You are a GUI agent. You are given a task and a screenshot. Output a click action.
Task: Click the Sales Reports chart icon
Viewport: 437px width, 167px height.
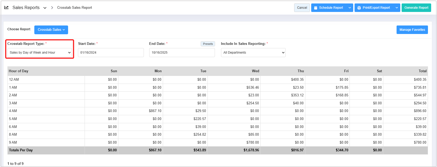pos(6,8)
